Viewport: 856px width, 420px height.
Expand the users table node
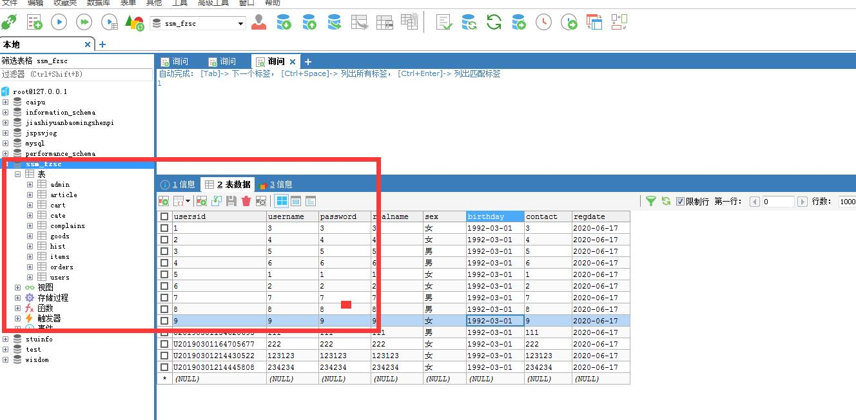[x=30, y=277]
